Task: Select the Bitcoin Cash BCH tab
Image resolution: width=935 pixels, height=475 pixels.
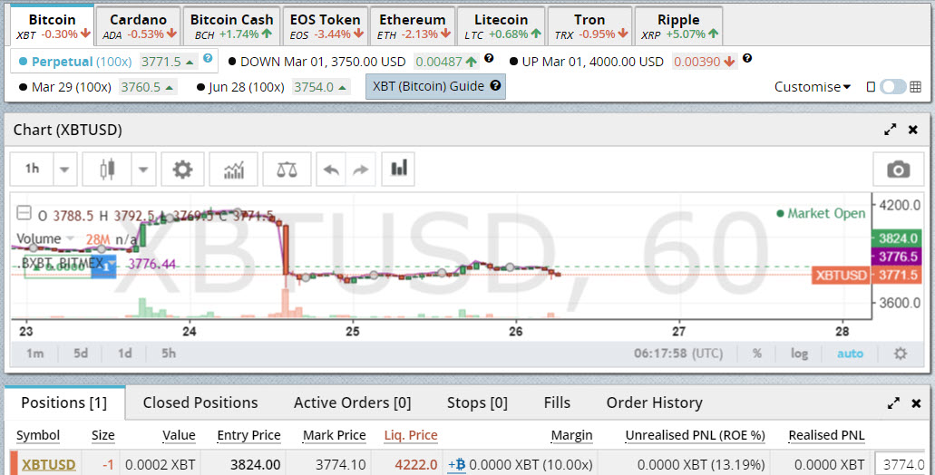Action: tap(231, 26)
